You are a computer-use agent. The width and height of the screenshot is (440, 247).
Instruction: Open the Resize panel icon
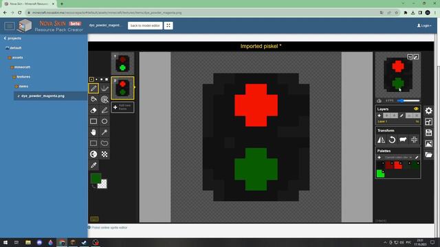pyautogui.click(x=428, y=121)
